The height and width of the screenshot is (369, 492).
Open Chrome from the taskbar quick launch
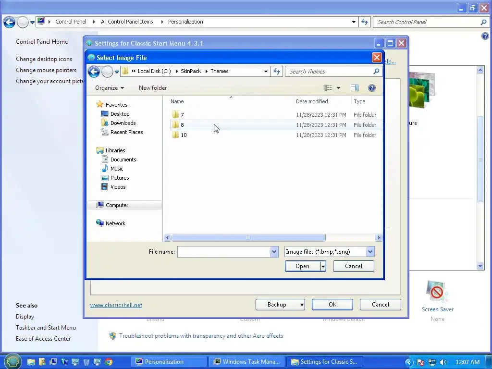click(x=109, y=362)
